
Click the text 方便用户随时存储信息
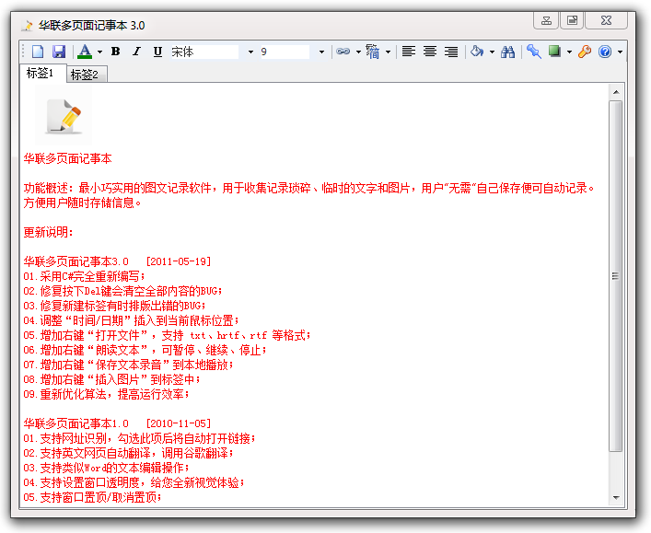point(82,203)
